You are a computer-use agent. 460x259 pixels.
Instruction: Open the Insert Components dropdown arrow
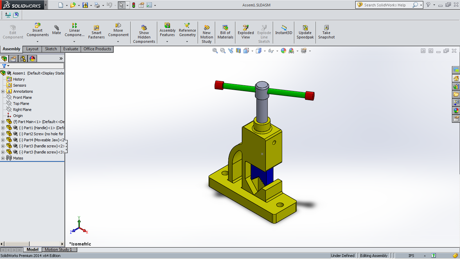[x=37, y=42]
